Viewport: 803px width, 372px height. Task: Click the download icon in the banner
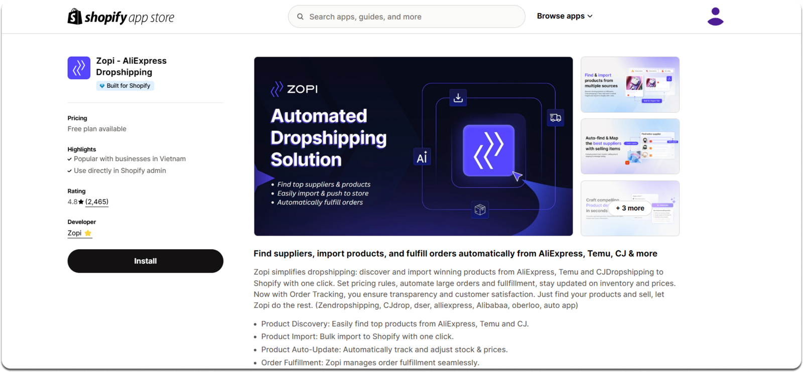(458, 98)
